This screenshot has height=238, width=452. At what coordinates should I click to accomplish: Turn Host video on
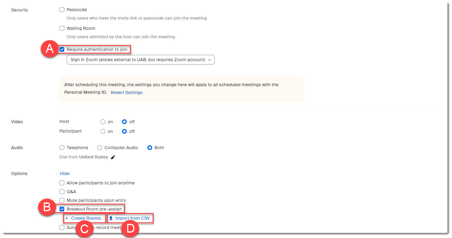103,122
